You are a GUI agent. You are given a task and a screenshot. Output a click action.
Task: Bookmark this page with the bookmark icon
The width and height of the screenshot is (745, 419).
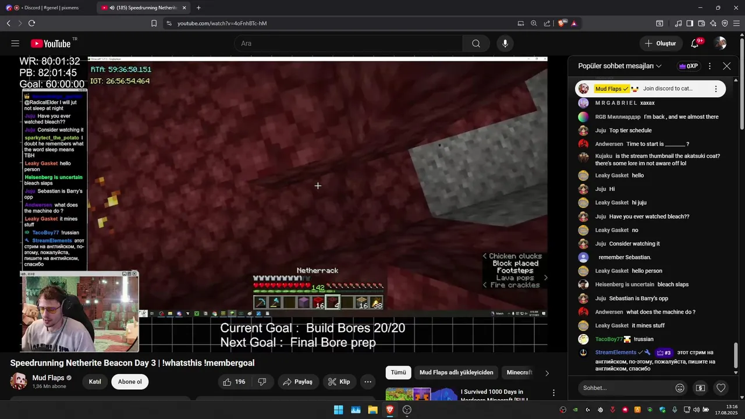pos(154,23)
